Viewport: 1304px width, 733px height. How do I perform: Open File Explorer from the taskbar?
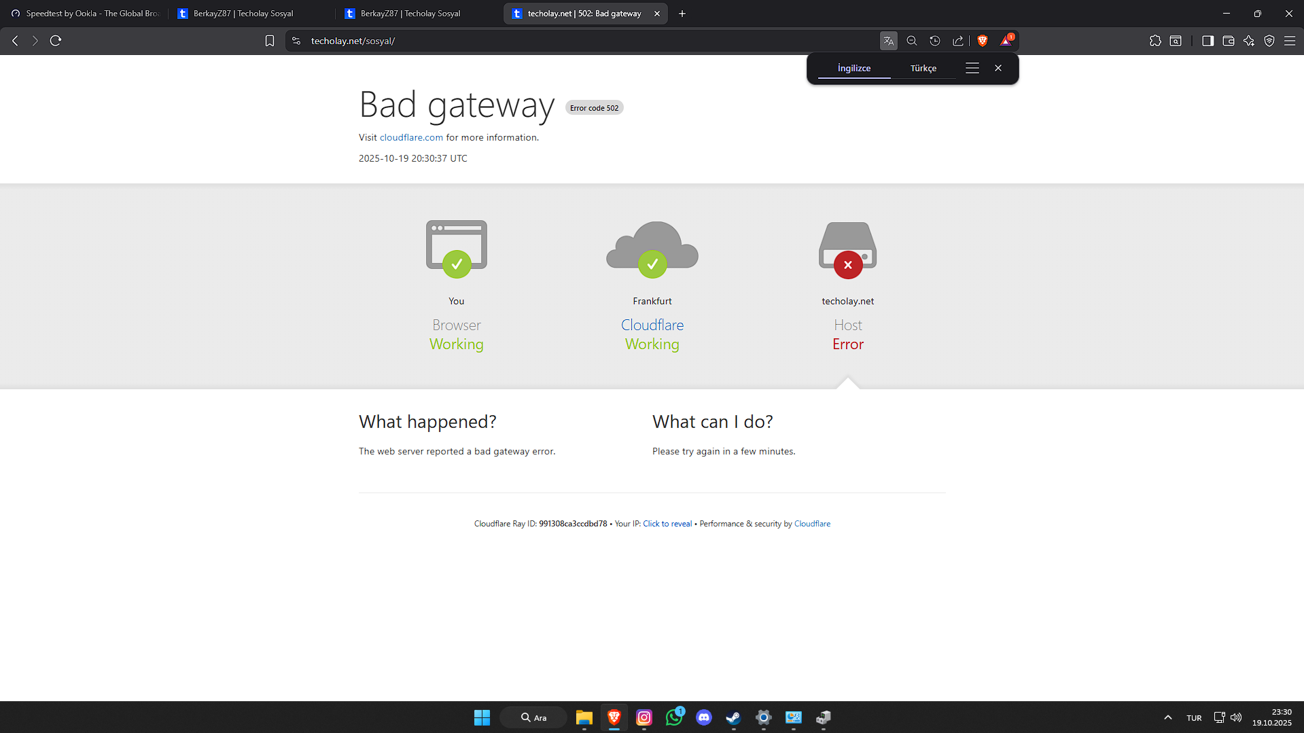pos(584,717)
